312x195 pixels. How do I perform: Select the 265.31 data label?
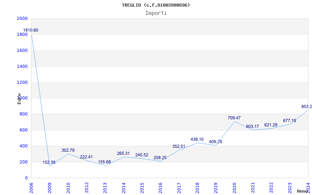[123, 153]
